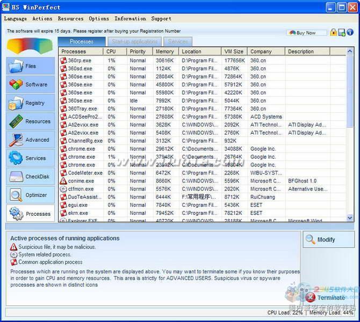Sort by the VM Size column header
Viewport: 360px width, 322px height.
[x=234, y=52]
